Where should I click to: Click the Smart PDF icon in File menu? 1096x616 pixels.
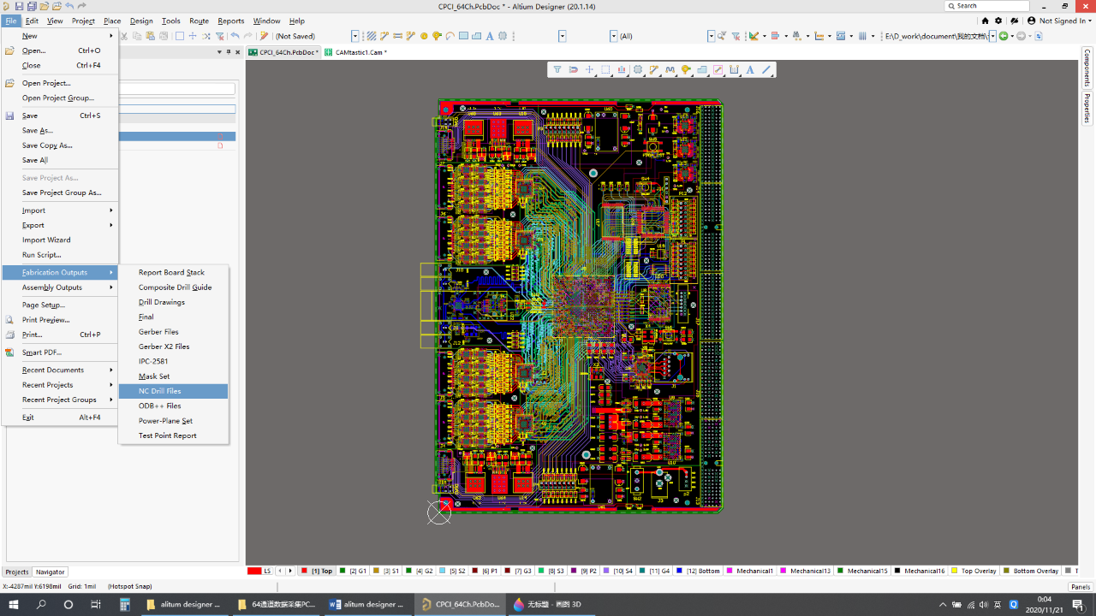10,352
